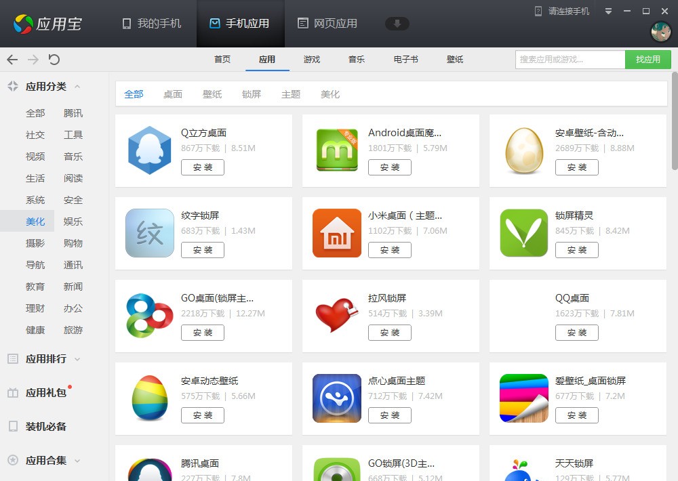Open 爱壁纸_桌面锁屏 app icon

pos(524,398)
